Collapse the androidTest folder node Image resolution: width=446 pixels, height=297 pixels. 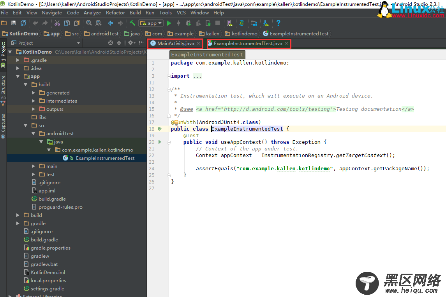tap(33, 134)
